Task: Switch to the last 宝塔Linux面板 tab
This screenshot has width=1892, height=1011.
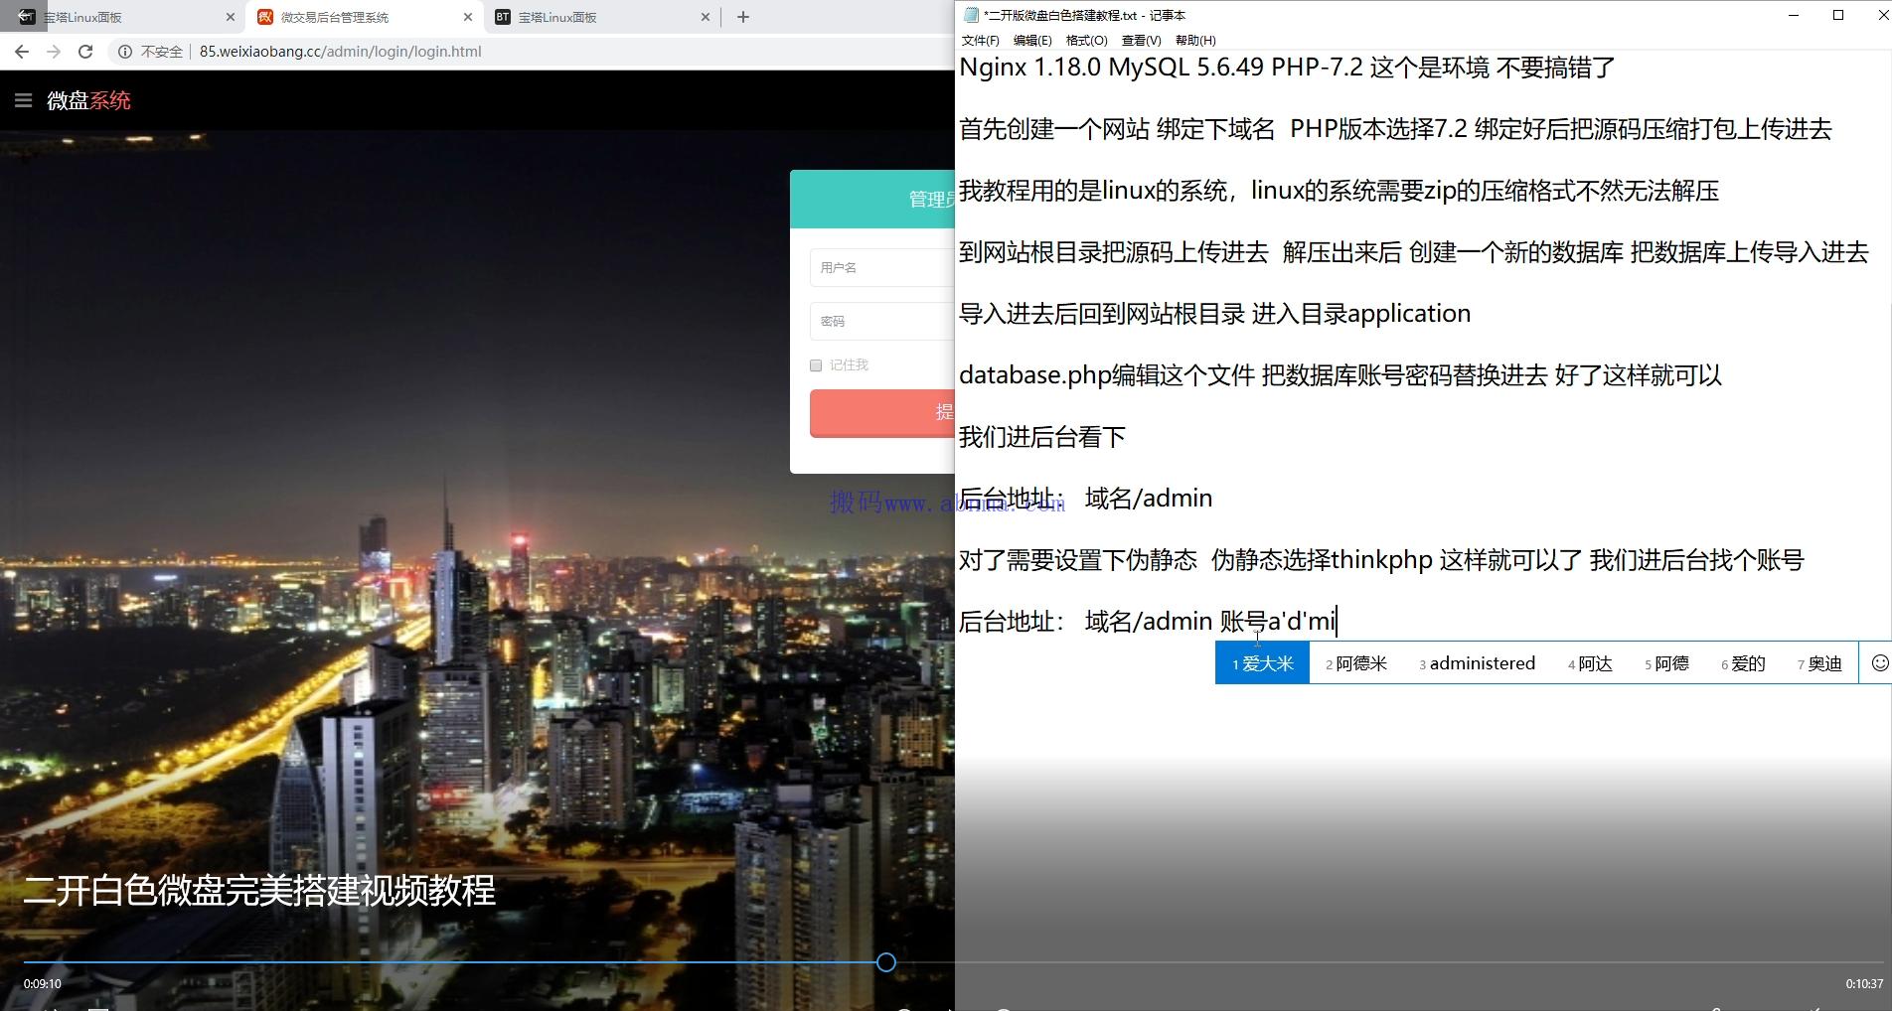Action: pos(596,17)
